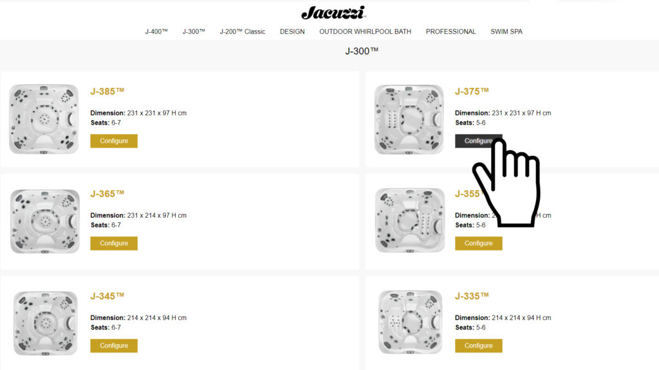659x370 pixels.
Task: Configure the J-335™ model
Action: 478,346
